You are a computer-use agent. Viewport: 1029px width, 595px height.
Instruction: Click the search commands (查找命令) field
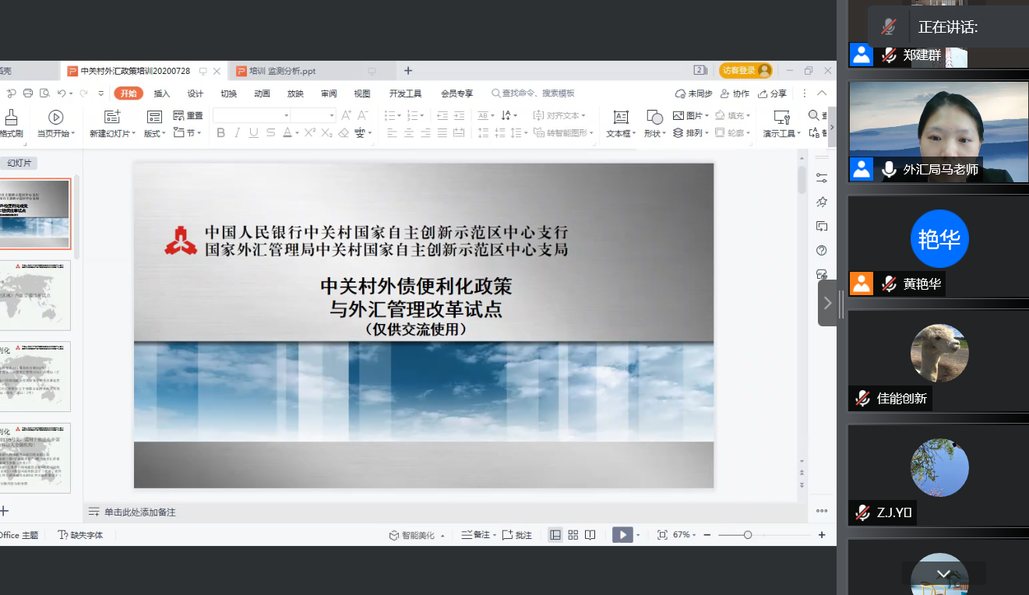pos(533,93)
